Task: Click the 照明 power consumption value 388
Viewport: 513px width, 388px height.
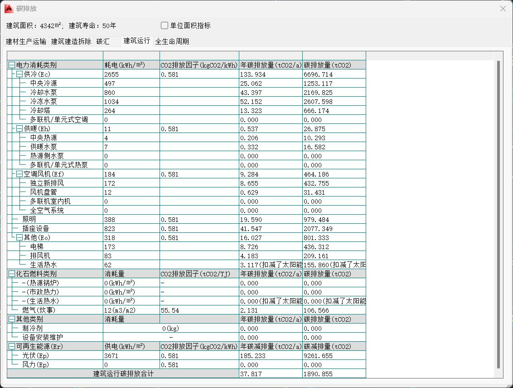Action: 110,220
